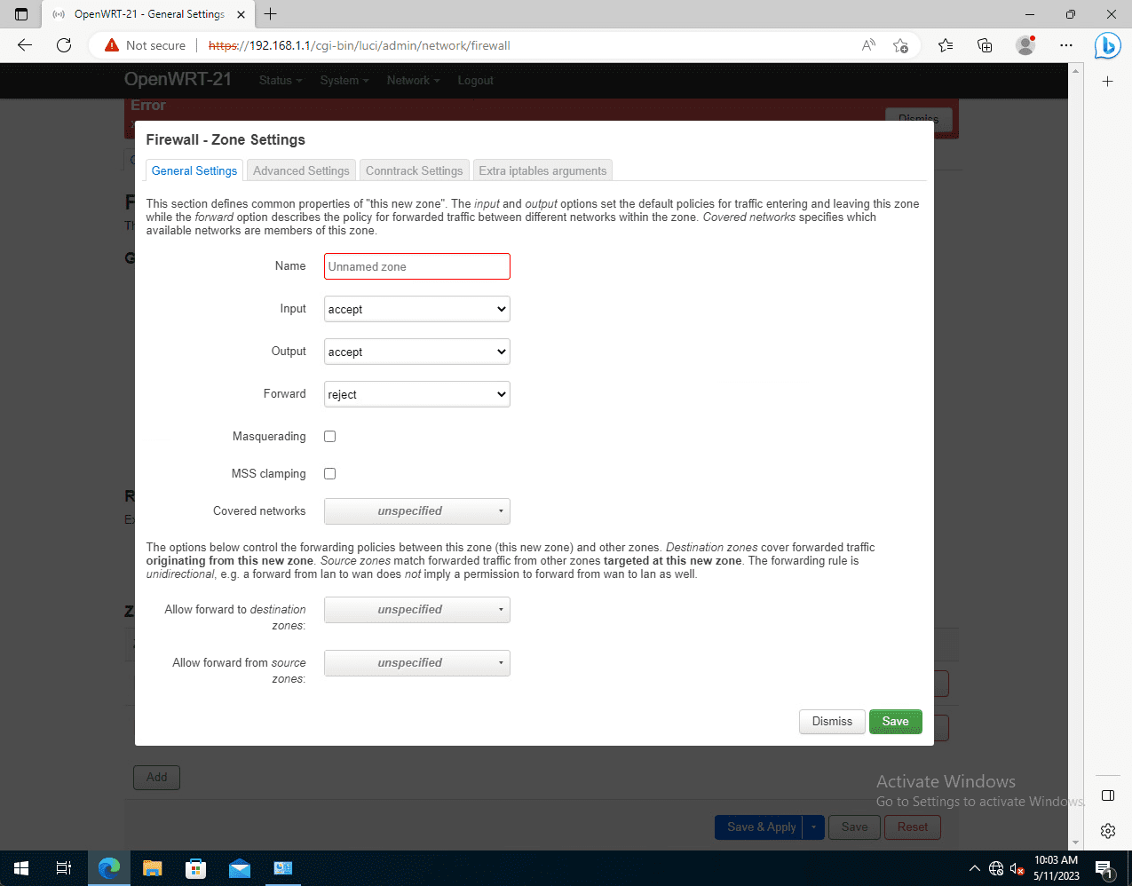1132x886 pixels.
Task: Show hidden system tray icons
Action: tap(974, 868)
